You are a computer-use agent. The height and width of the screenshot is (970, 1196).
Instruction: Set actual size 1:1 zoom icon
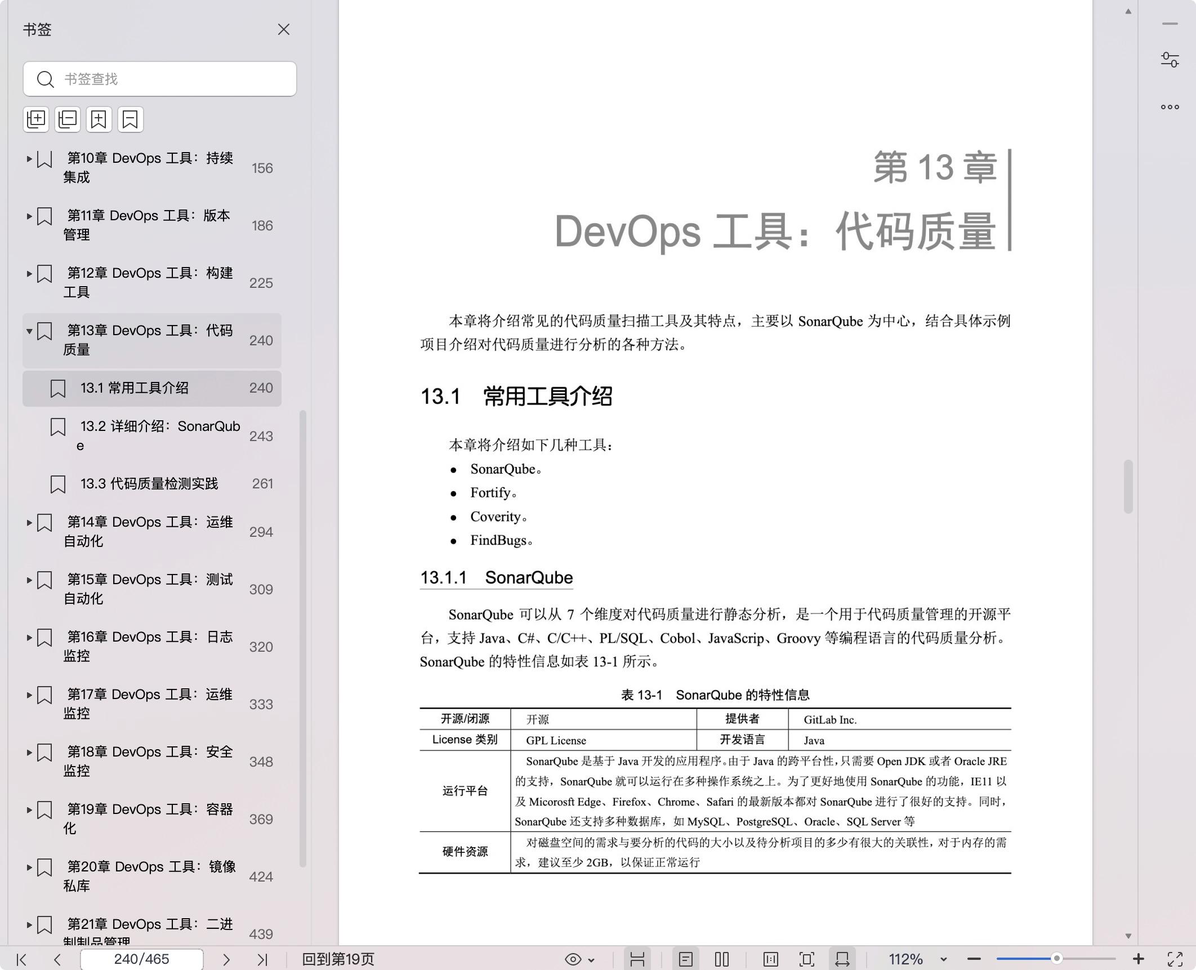771,959
